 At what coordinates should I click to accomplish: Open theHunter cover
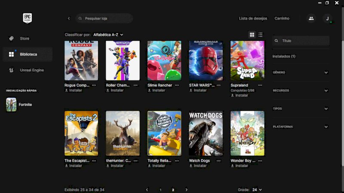(x=123, y=133)
